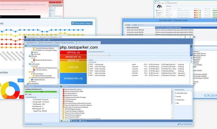This screenshot has height=129, width=217.
Task: Click the OPTIONS Method Enabled flag icon
Action: [64, 109]
